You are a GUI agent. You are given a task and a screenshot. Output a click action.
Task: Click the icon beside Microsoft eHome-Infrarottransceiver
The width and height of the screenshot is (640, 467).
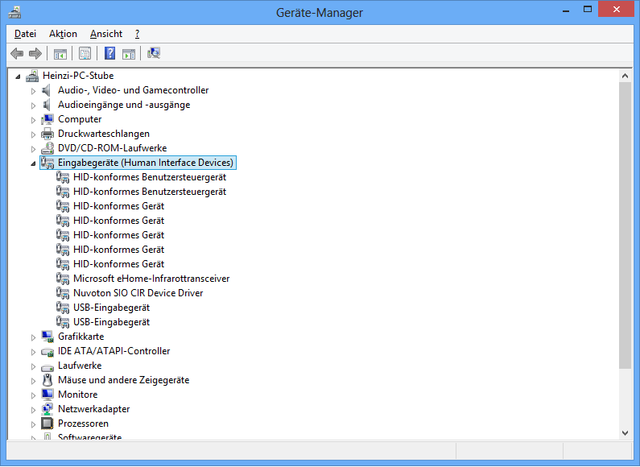click(63, 279)
